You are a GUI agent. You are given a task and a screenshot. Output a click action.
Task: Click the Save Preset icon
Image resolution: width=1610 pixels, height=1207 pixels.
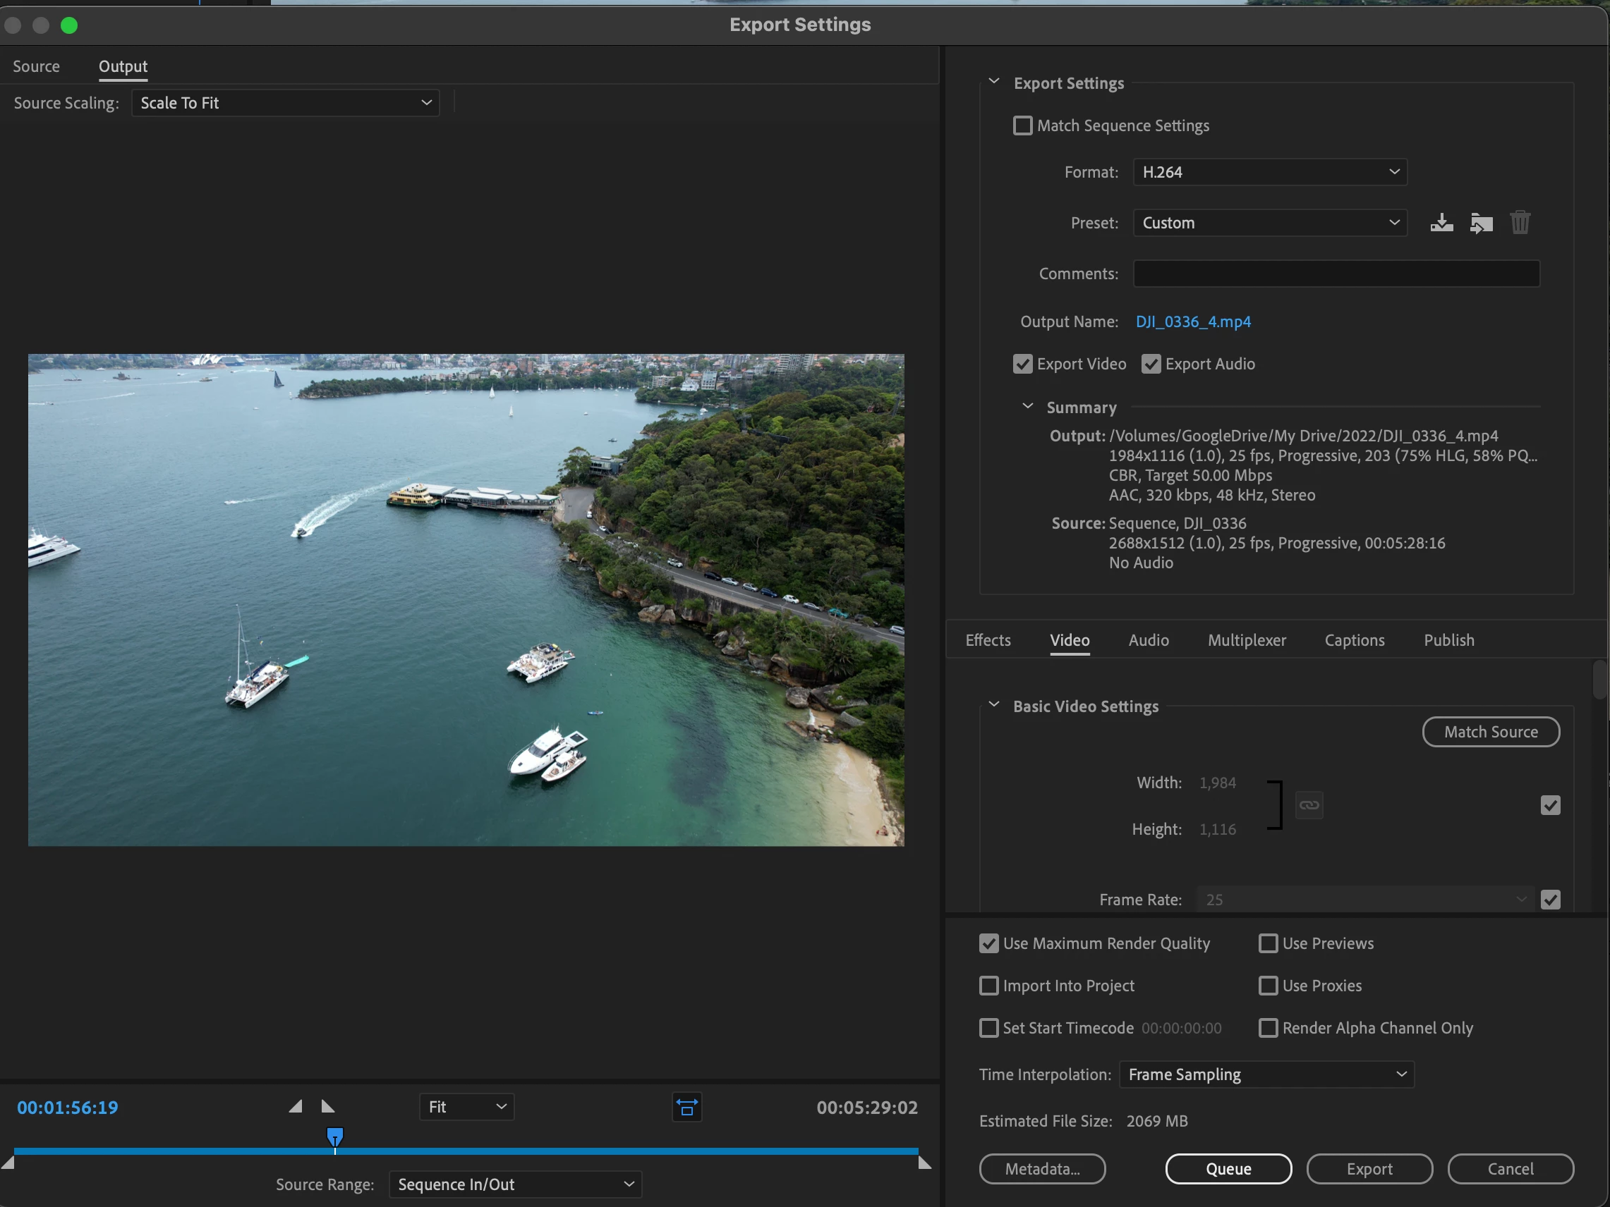pos(1441,223)
